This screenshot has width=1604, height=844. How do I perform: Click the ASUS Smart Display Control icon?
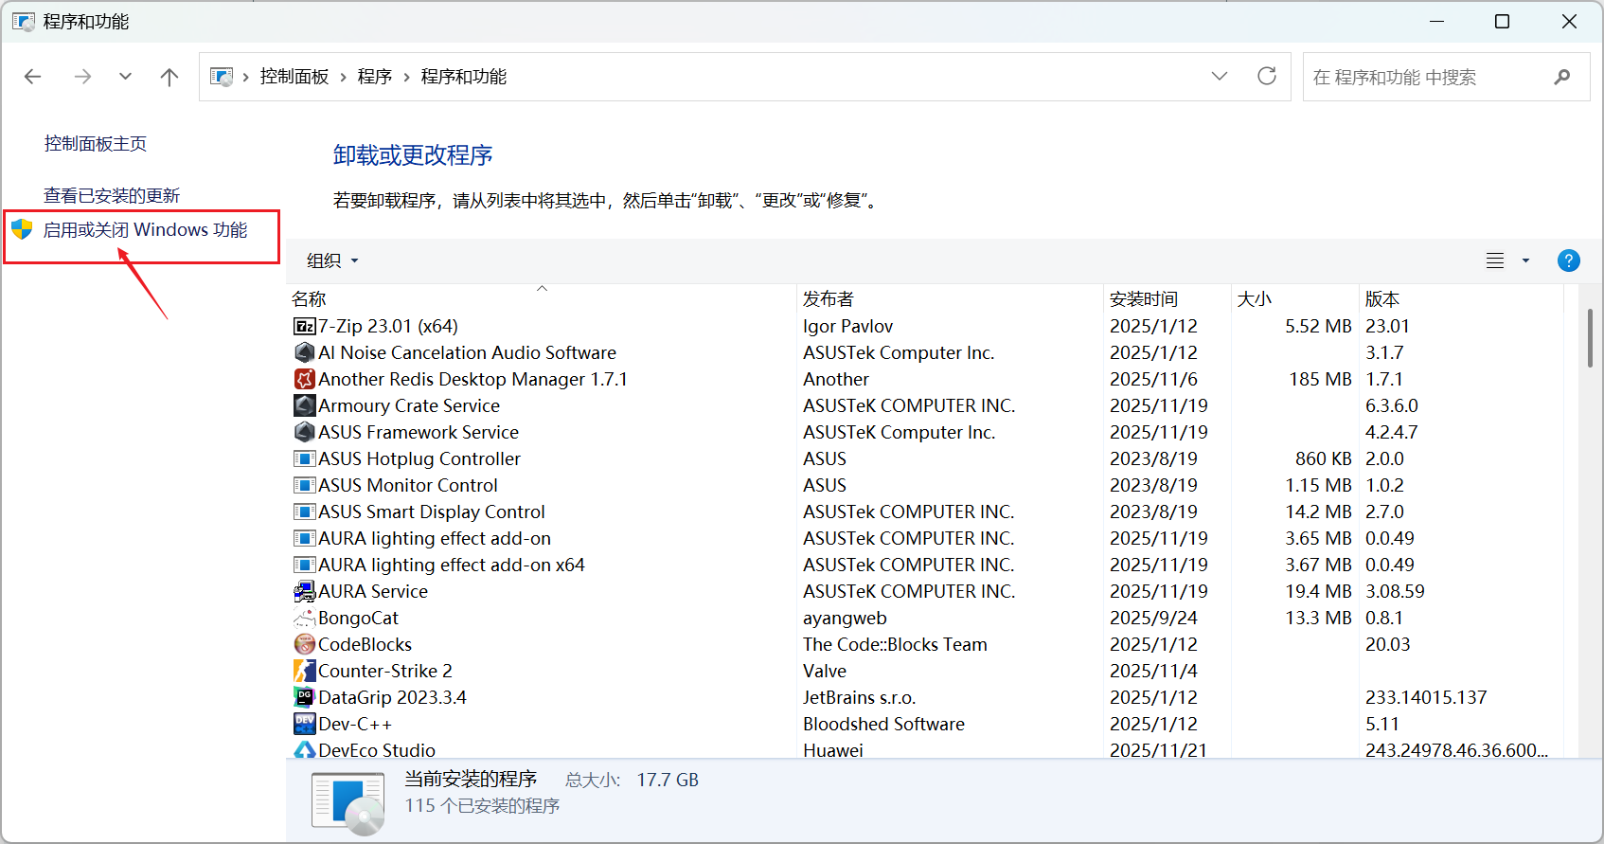click(304, 512)
